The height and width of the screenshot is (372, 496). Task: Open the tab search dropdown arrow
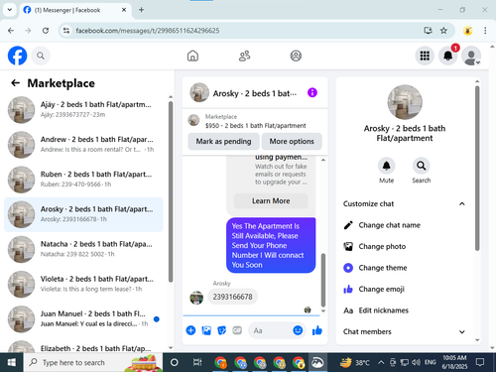pos(10,10)
